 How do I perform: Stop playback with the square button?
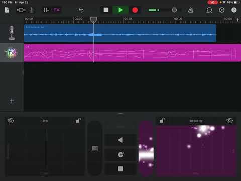click(x=106, y=10)
